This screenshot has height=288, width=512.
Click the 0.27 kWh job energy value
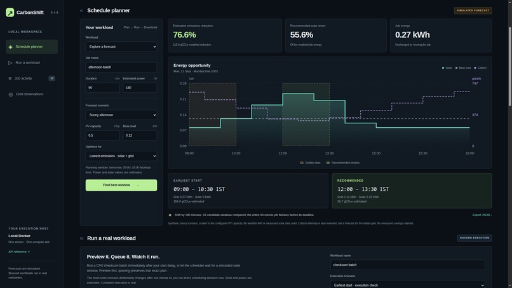(x=412, y=35)
